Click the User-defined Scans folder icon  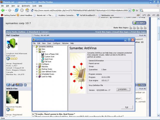pyautogui.click(x=39, y=72)
